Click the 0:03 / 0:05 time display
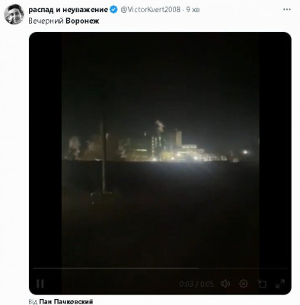Screen dimensions: 300x305 pyautogui.click(x=196, y=284)
